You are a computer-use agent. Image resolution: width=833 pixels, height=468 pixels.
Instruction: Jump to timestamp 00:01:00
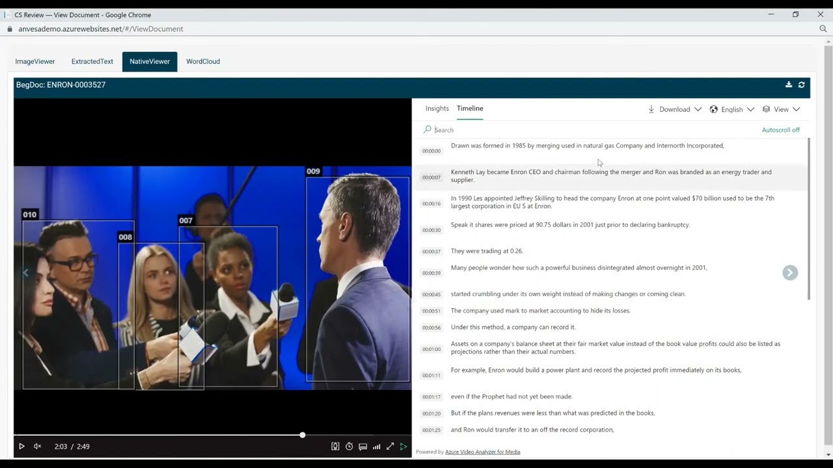(x=431, y=349)
